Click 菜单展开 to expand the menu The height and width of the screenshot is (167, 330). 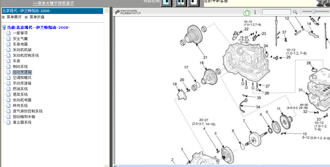pos(14,17)
